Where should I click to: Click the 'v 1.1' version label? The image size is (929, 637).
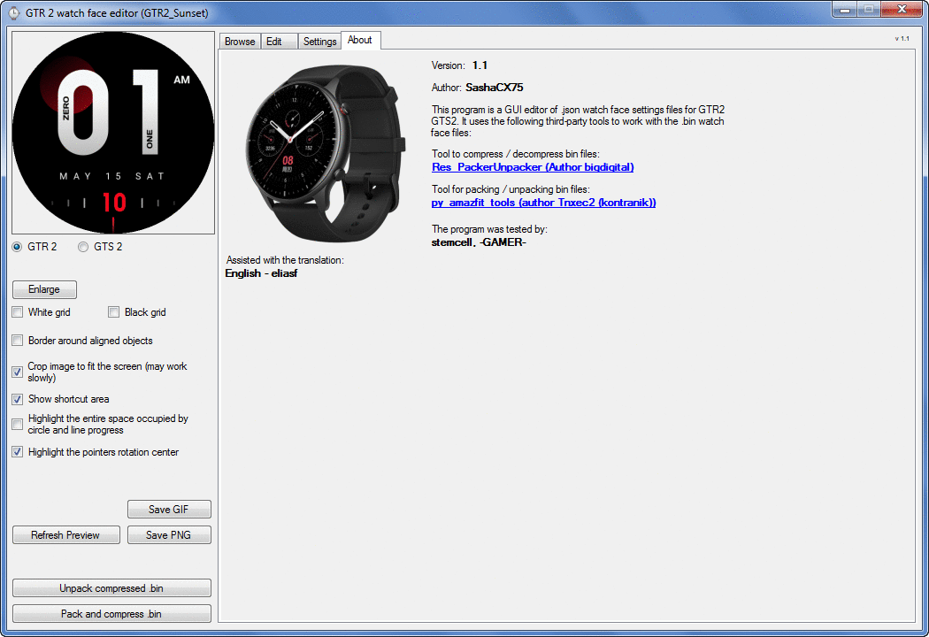coord(902,39)
